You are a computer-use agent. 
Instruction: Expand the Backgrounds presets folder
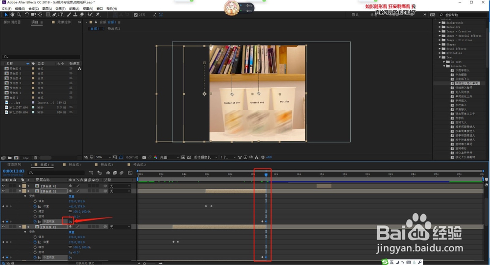click(x=440, y=23)
